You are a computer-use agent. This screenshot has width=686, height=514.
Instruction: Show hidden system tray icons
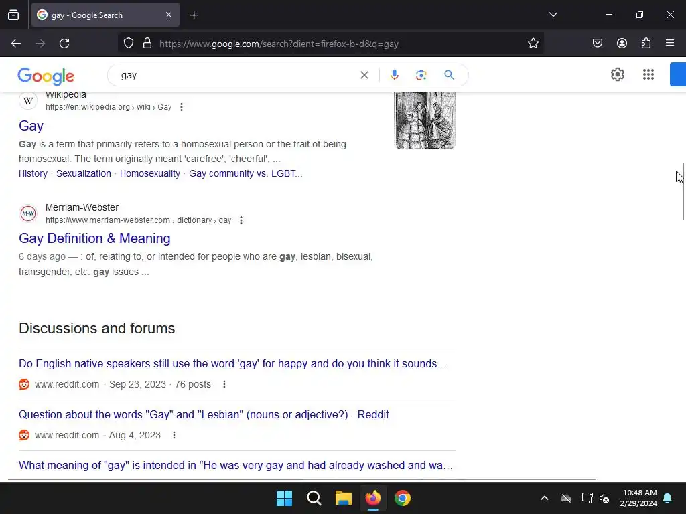(x=545, y=498)
